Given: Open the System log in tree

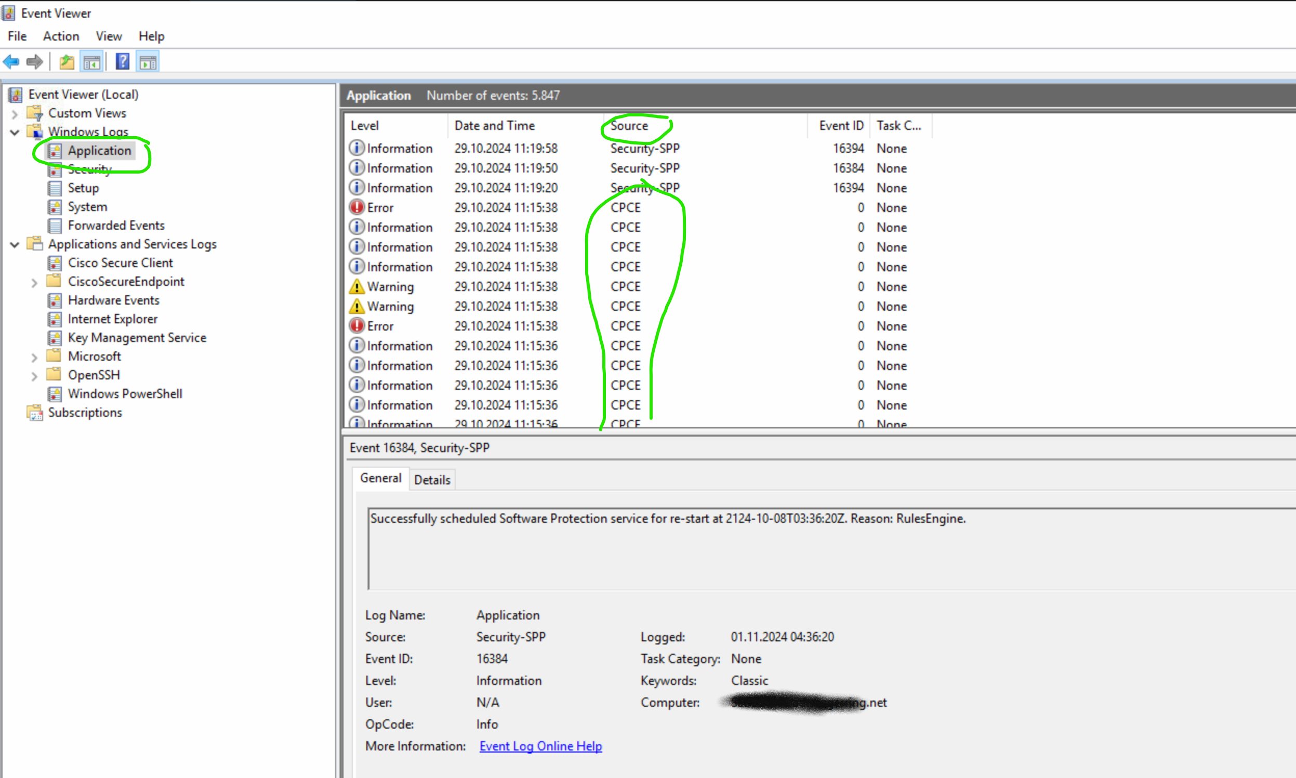Looking at the screenshot, I should point(87,206).
